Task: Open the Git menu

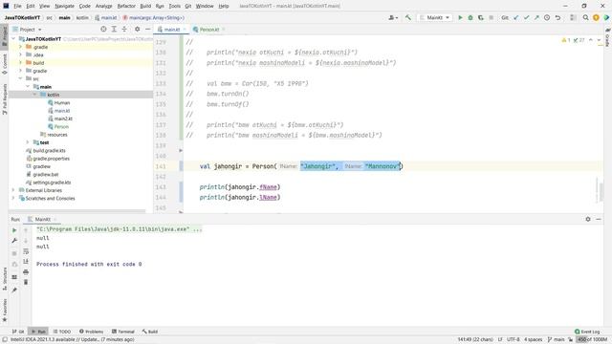Action: 188,7
